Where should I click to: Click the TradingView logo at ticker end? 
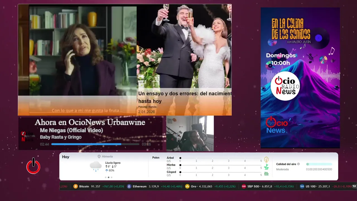[354, 186]
